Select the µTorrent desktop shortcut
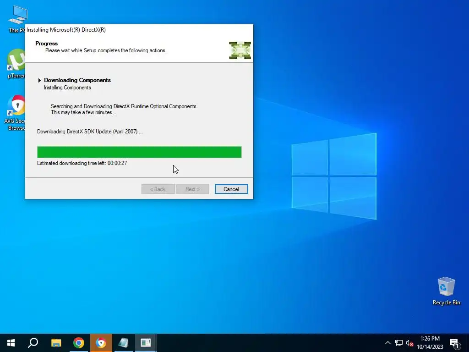 pos(16,63)
